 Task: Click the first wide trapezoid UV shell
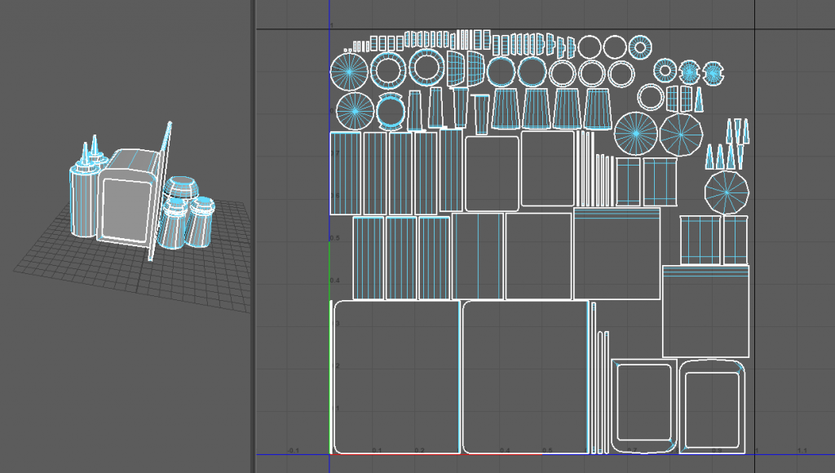506,109
